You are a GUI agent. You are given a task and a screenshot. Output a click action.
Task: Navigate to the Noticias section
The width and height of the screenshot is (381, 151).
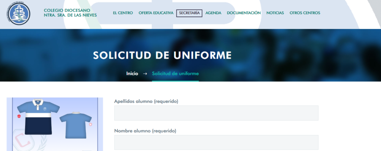point(275,13)
